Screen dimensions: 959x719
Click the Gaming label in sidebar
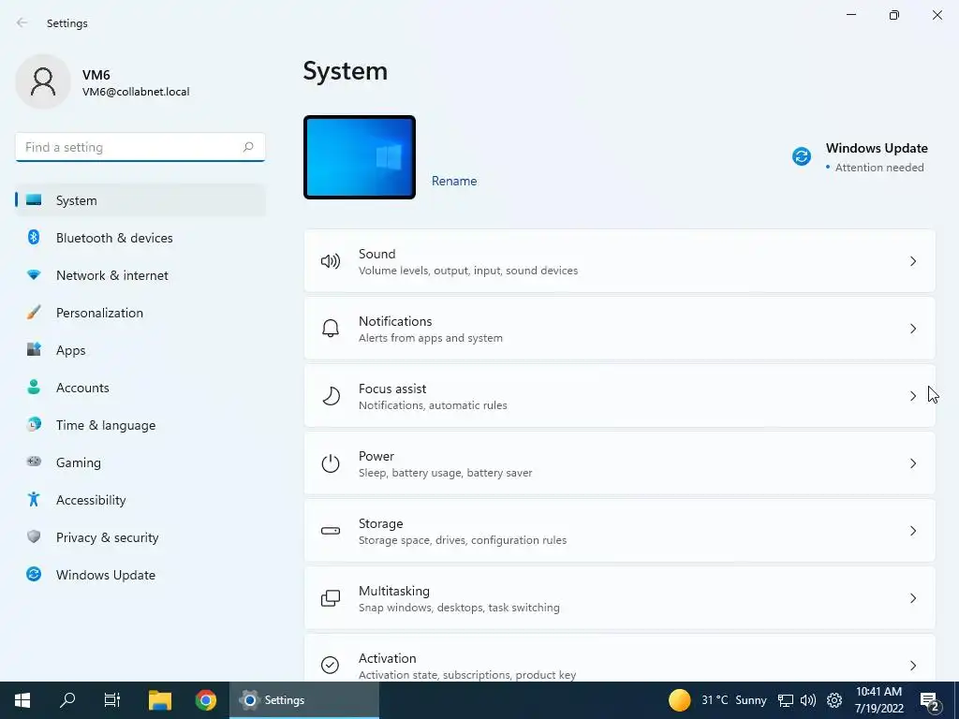click(79, 462)
